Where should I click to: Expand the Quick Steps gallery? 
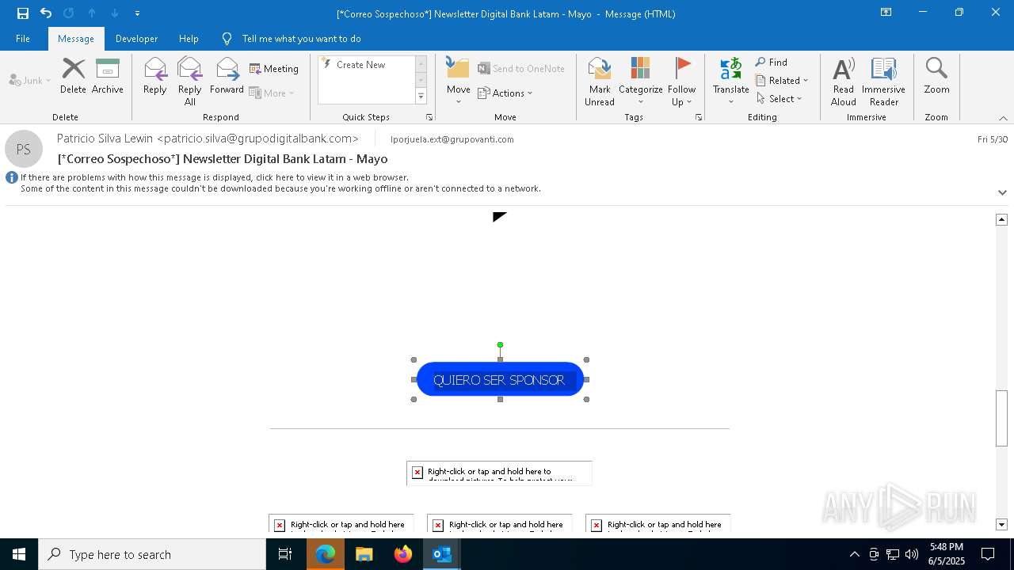[x=421, y=97]
